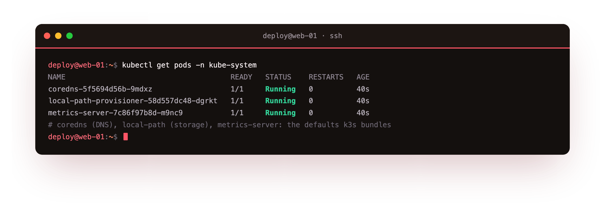Click the RESTARTS column header
The width and height of the screenshot is (612, 215).
coord(326,77)
